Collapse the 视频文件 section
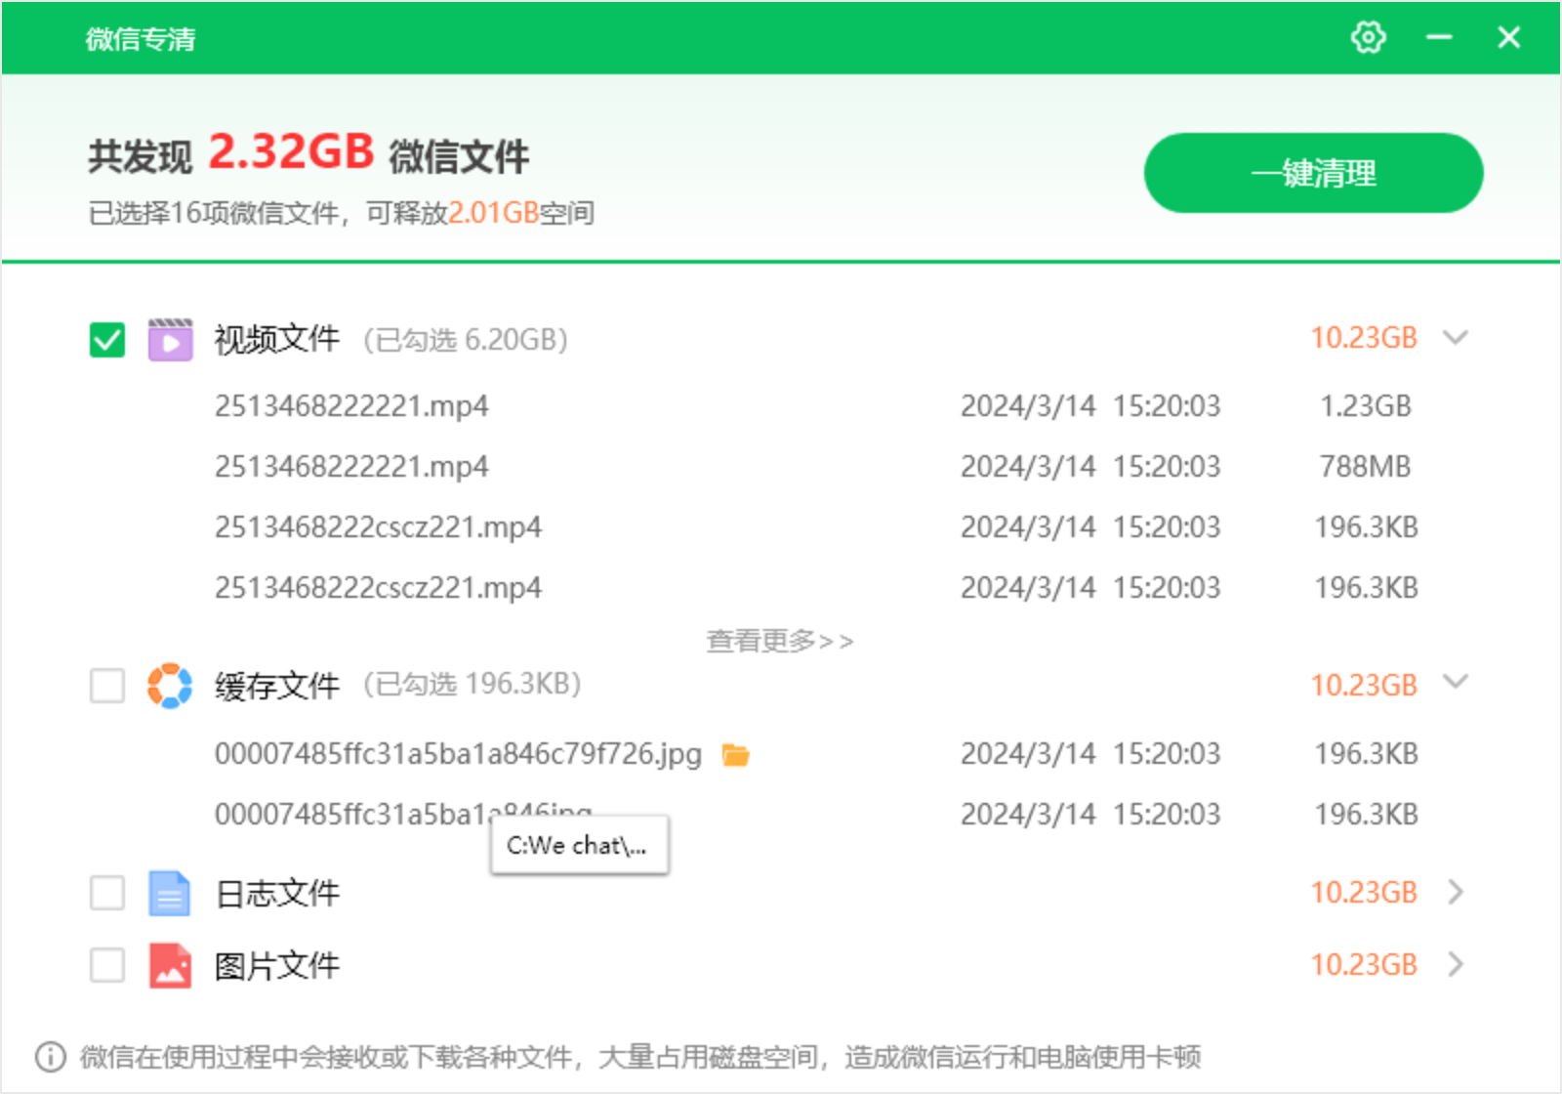 coord(1456,338)
